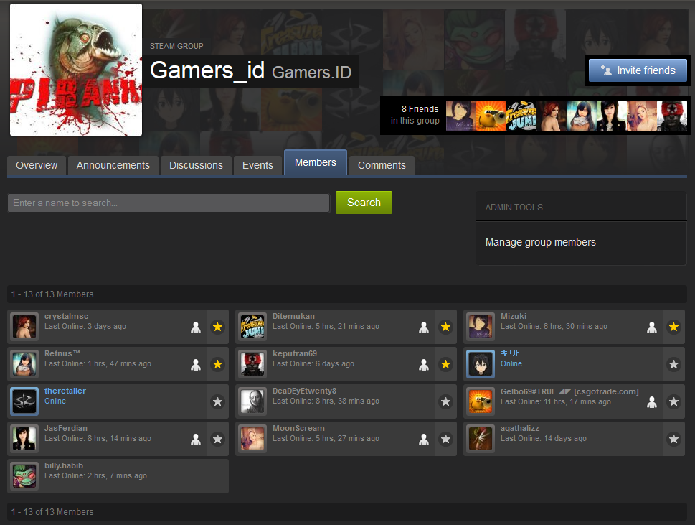Screen dimensions: 695x525
Task: Click the avatar thumbnail next to MoonScream
Action: click(252, 439)
